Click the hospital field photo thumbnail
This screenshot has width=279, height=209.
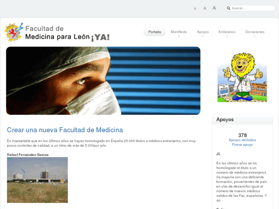[37, 180]
